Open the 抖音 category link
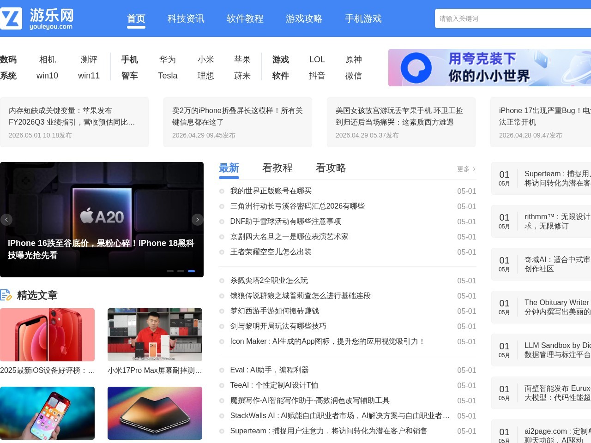This screenshot has width=591, height=443. coord(317,76)
